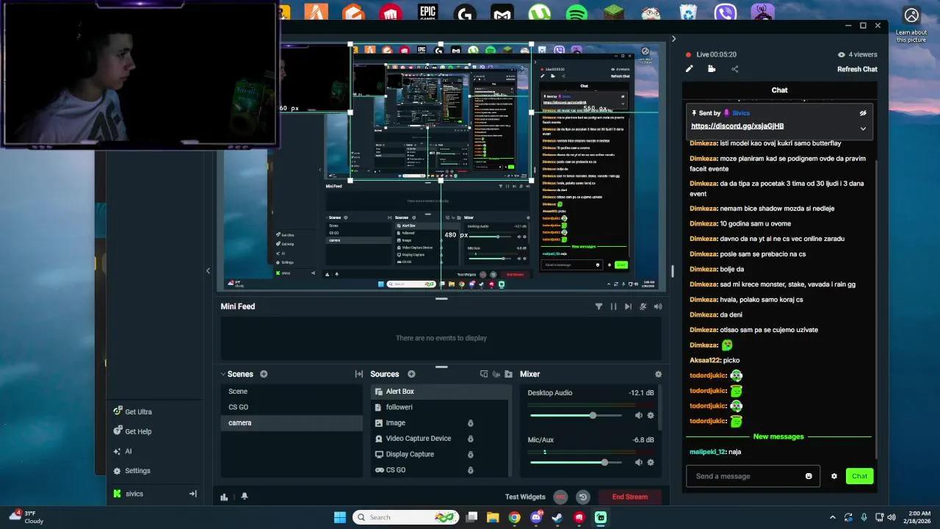Toggle the replay buffer button
Image resolution: width=940 pixels, height=529 pixels.
(x=582, y=497)
